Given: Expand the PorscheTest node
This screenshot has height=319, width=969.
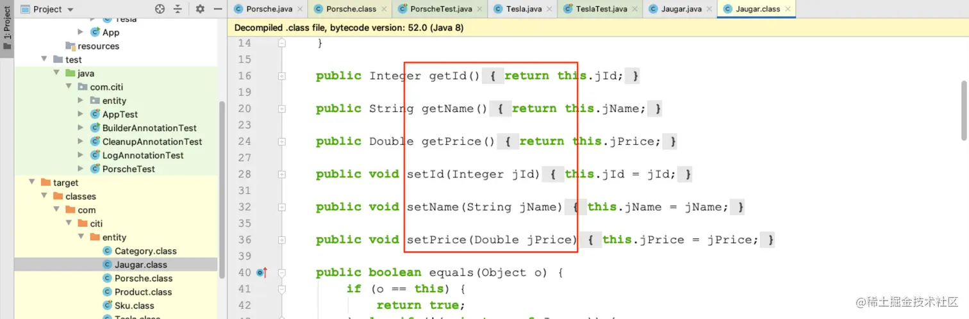Looking at the screenshot, I should (81, 169).
